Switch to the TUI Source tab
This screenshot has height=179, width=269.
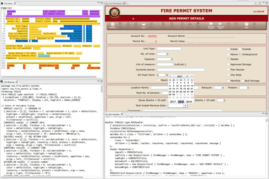tap(9, 82)
